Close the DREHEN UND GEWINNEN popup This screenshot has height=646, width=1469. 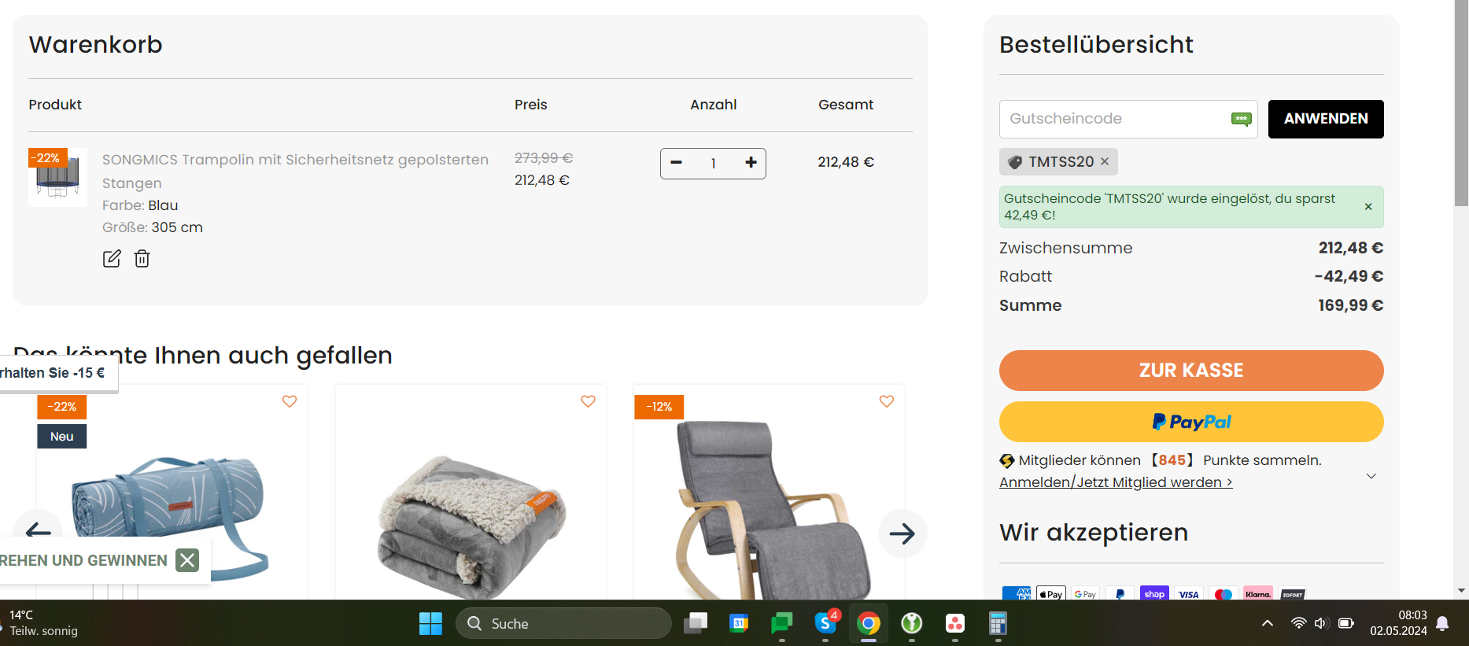[187, 560]
